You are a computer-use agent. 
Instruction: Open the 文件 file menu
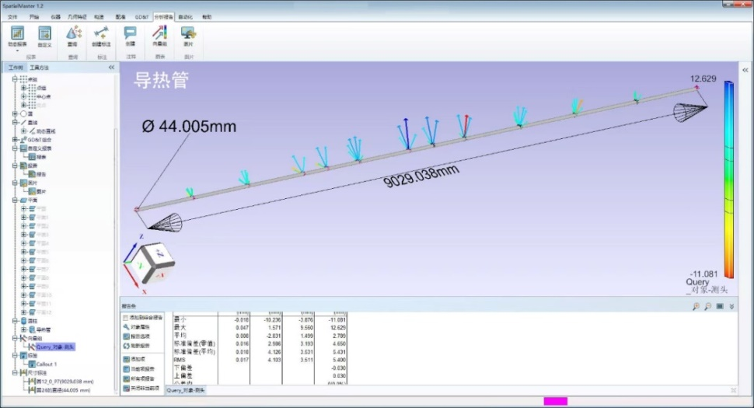coord(12,16)
